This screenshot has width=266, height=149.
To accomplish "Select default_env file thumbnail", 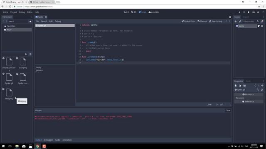I will pos(9,62).
